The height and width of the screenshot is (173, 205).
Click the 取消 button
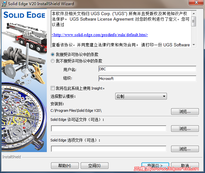[x=185, y=166]
